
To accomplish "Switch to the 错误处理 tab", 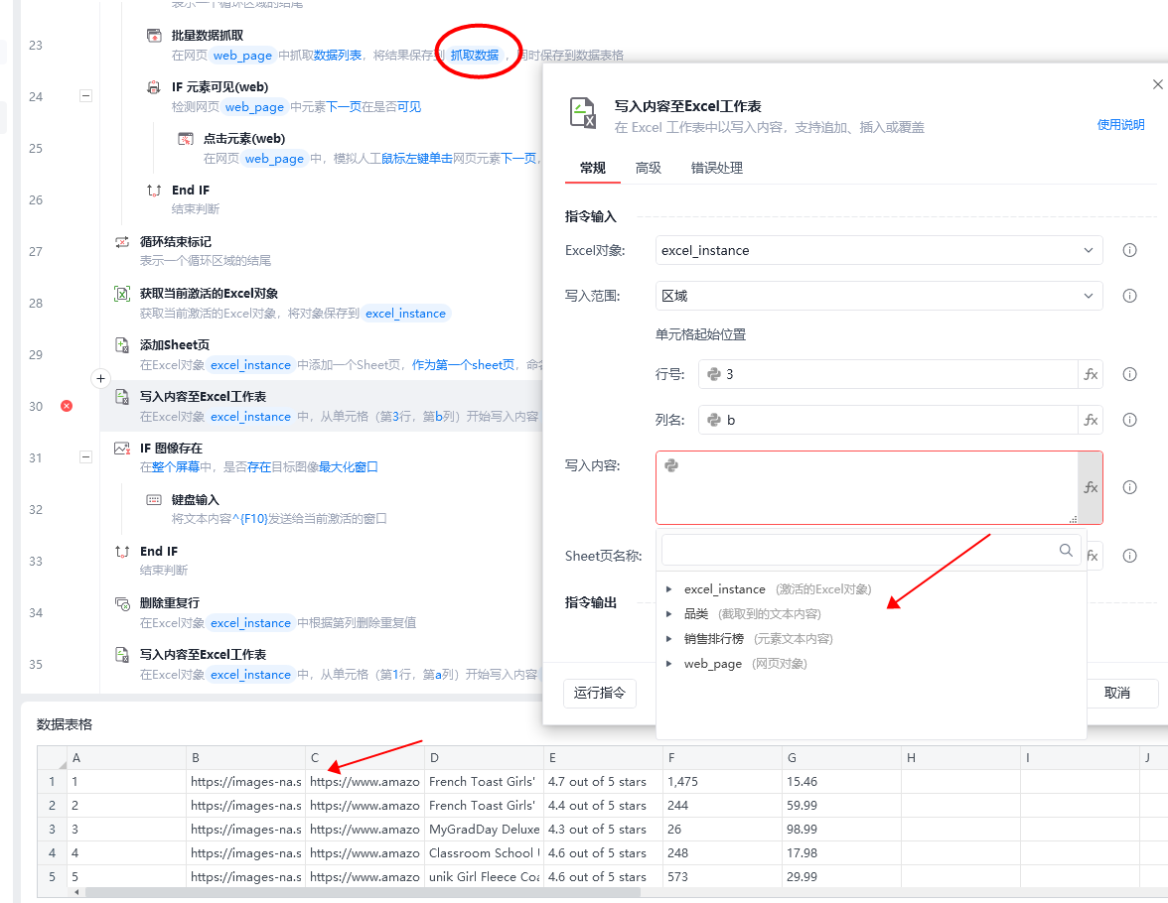I will 717,169.
